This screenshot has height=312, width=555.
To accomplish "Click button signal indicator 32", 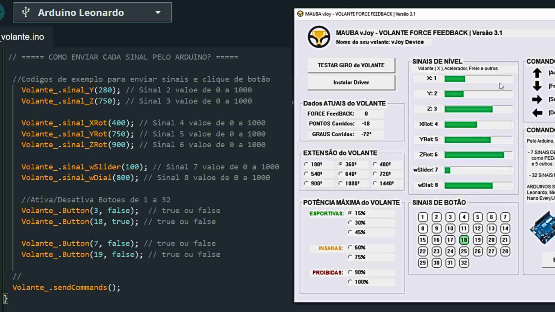I will click(464, 263).
